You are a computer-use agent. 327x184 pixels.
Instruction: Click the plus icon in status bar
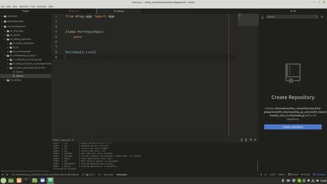[3, 175]
